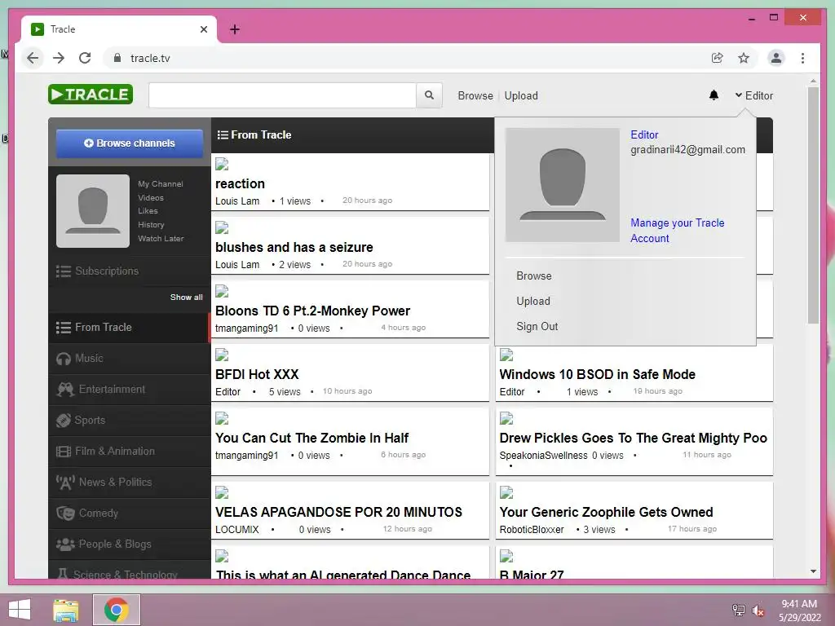The image size is (835, 626).
Task: Choose Sign Out from the dropdown
Action: point(537,326)
